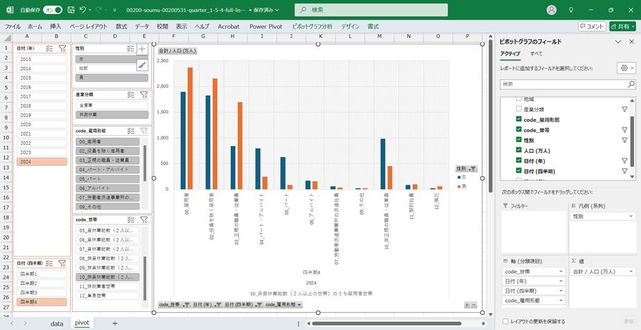
Task: Open the chart styles paintbrush button
Action: point(142,65)
